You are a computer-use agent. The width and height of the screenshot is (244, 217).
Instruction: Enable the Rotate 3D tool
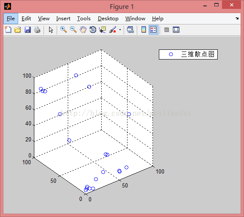pyautogui.click(x=93, y=30)
